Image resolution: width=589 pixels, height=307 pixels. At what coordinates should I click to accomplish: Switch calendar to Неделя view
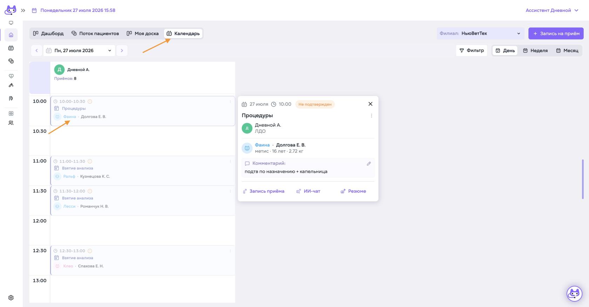click(x=535, y=50)
